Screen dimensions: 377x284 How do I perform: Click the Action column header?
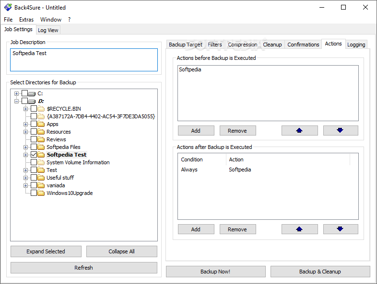click(x=288, y=159)
